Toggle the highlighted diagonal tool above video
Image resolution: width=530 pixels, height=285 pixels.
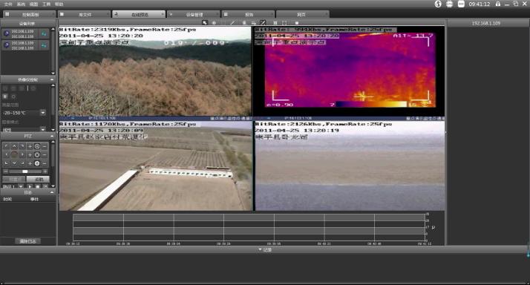[x=263, y=23]
